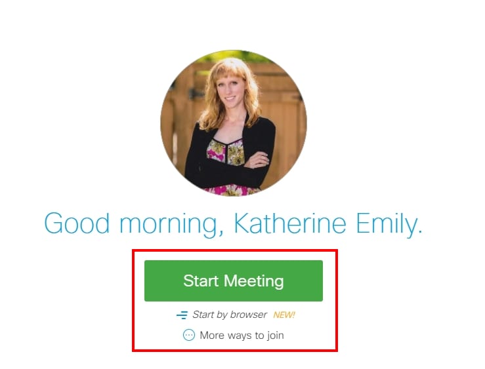Click the Start by browser lines icon

pyautogui.click(x=182, y=315)
